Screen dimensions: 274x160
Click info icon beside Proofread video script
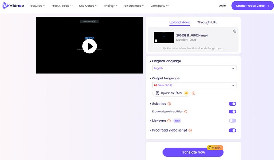(190, 130)
